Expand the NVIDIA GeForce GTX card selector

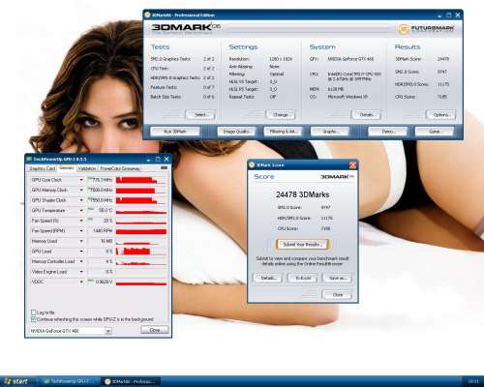108,331
